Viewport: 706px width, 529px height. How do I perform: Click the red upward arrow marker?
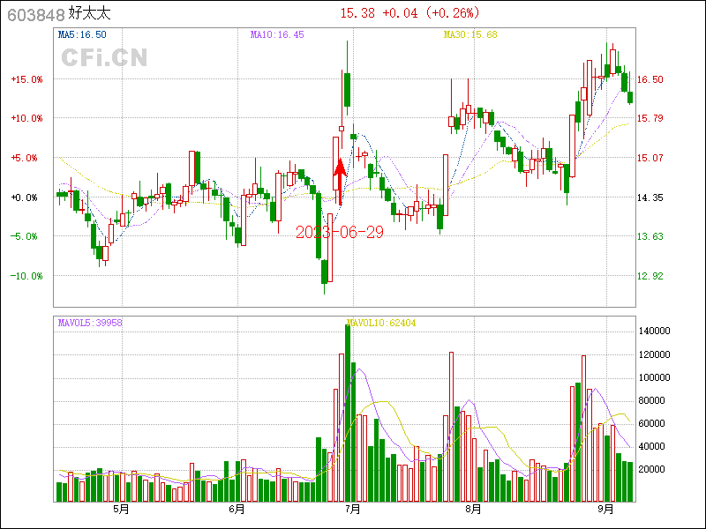(340, 182)
